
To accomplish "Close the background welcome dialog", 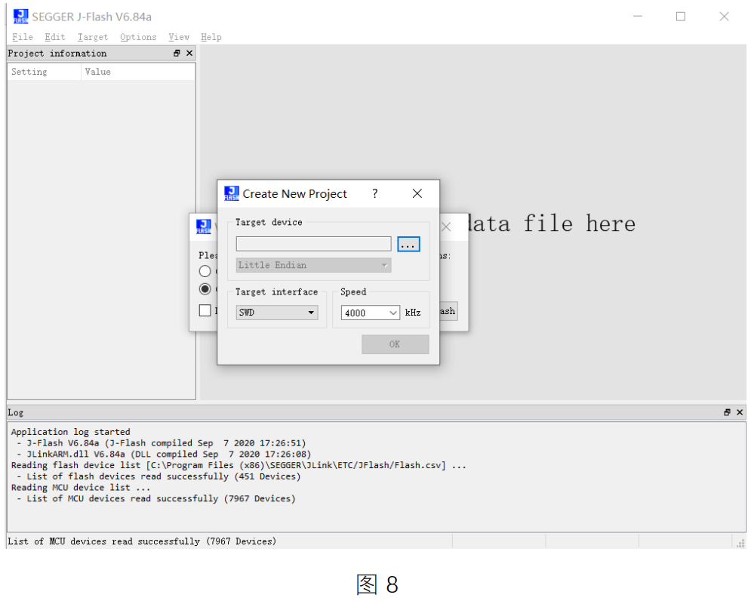I will (446, 227).
